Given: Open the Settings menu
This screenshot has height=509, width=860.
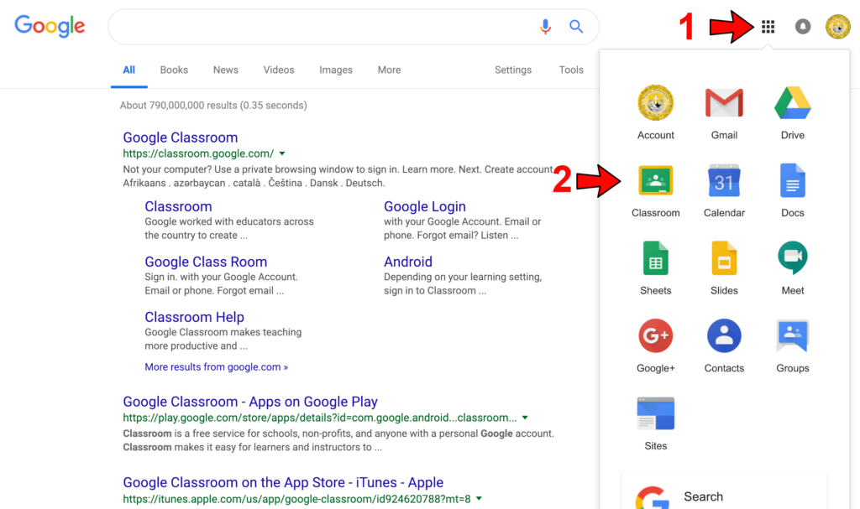Looking at the screenshot, I should pyautogui.click(x=513, y=70).
